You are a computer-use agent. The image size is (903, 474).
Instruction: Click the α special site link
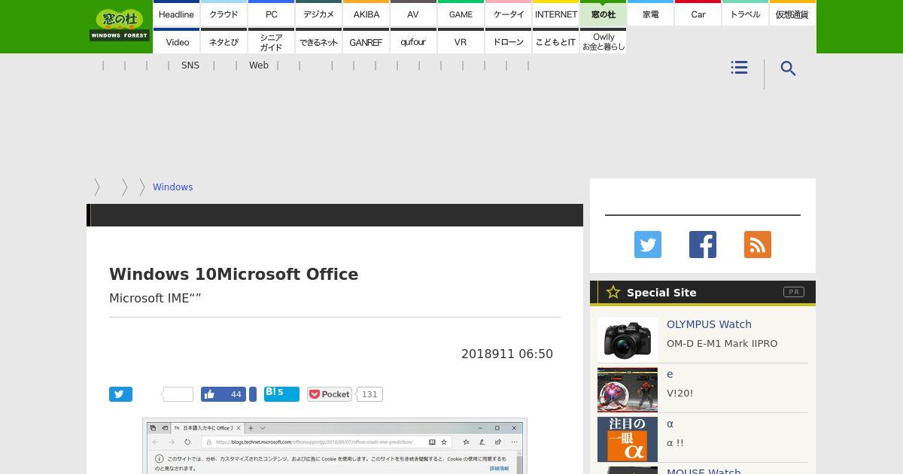coord(670,424)
